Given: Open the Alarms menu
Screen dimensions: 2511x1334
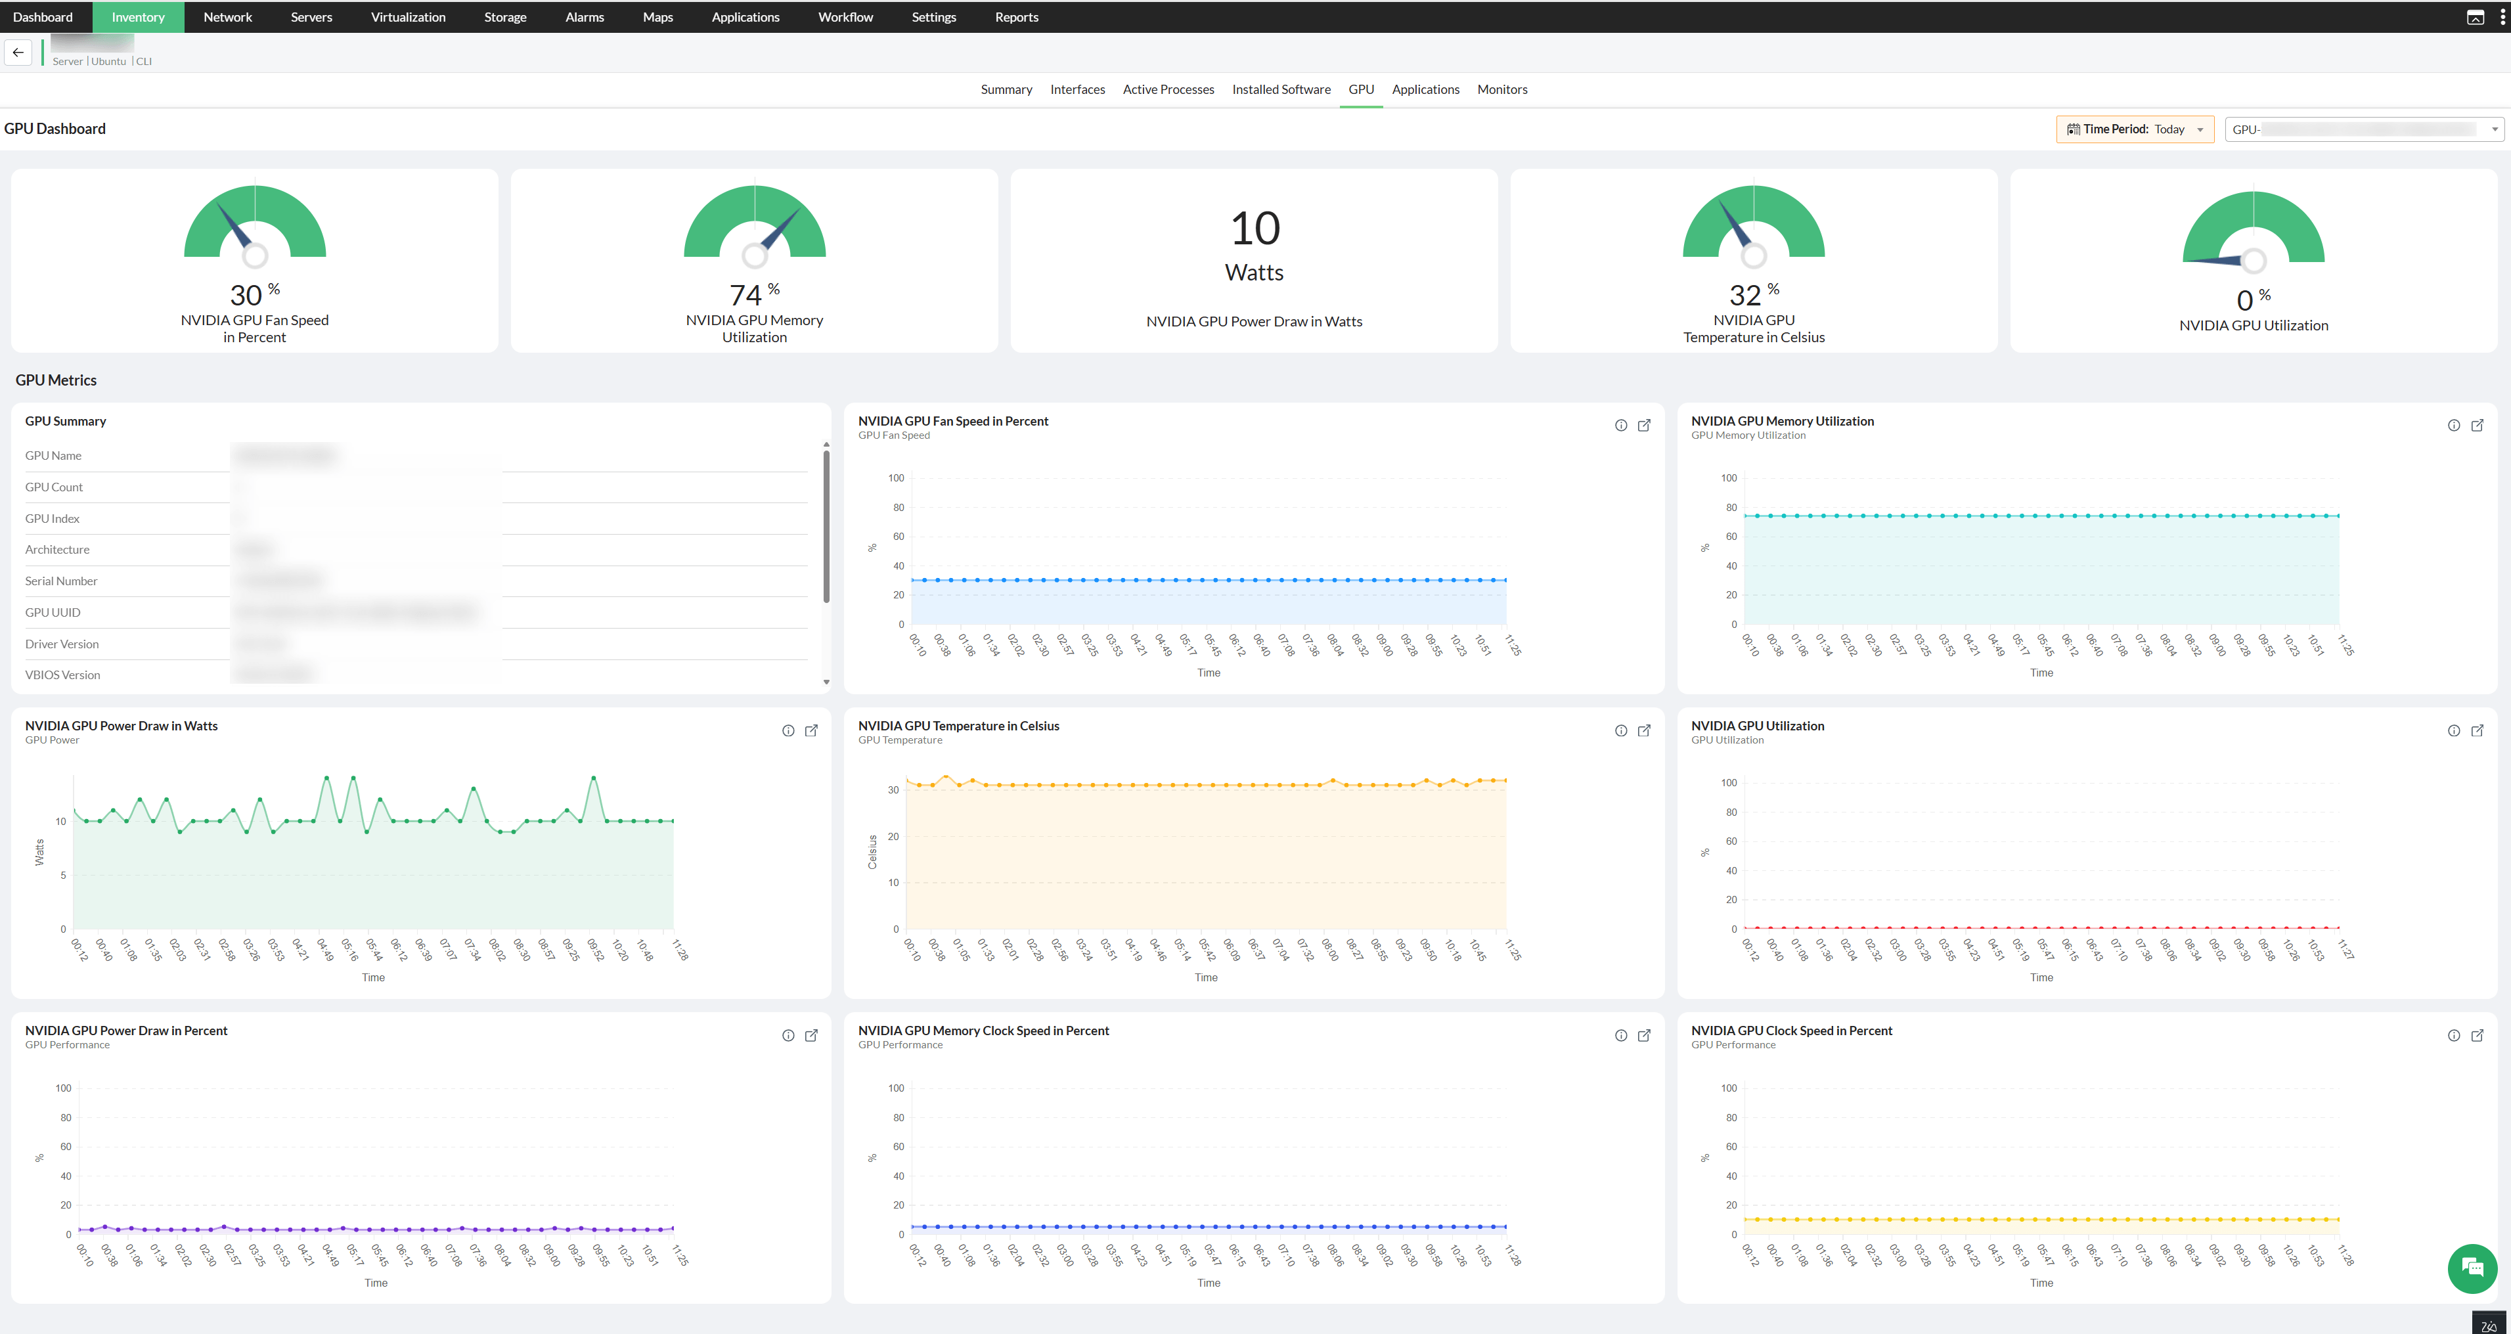Looking at the screenshot, I should [585, 18].
